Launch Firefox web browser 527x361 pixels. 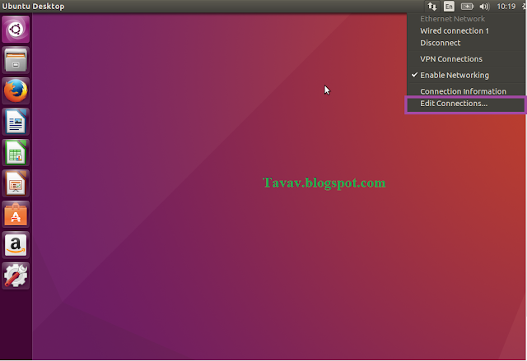pyautogui.click(x=16, y=91)
